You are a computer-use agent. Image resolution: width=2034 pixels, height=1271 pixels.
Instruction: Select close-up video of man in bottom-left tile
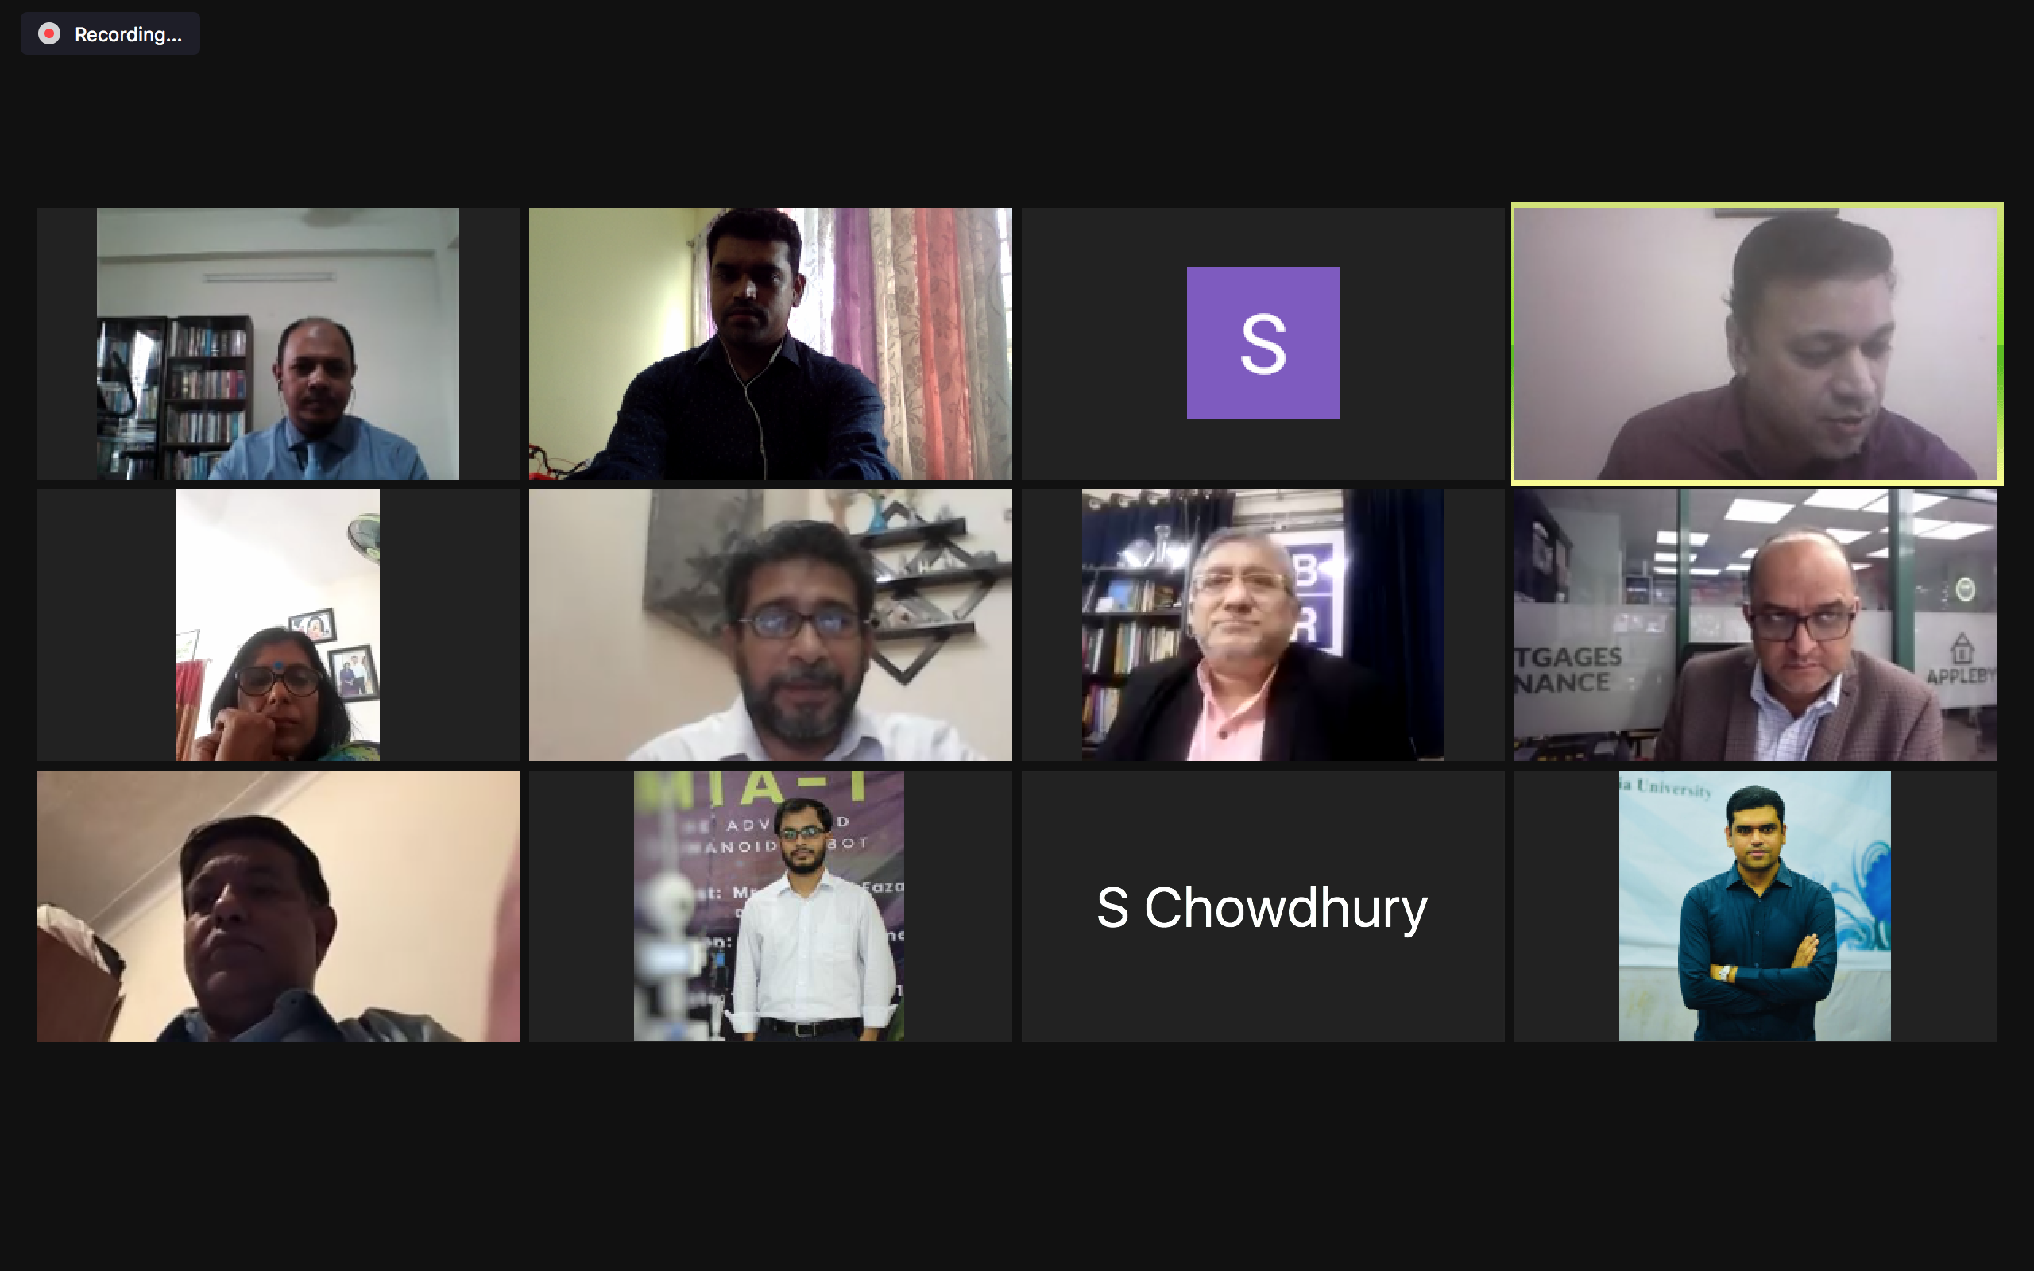pyautogui.click(x=277, y=906)
